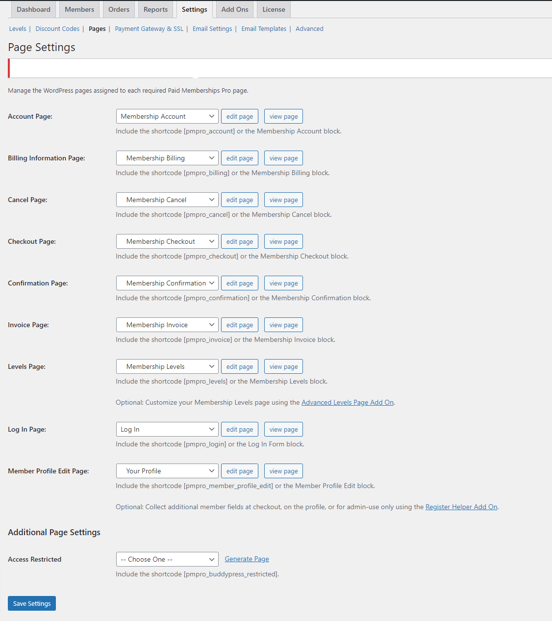The image size is (552, 621).
Task: View the Billing Information page
Action: pyautogui.click(x=283, y=158)
